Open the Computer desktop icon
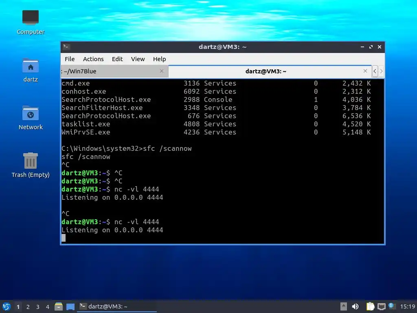Screen dimensions: 417x313 [x=30, y=22]
